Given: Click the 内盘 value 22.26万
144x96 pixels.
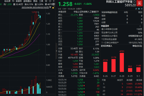Looking at the screenshot, I should pos(95,55).
